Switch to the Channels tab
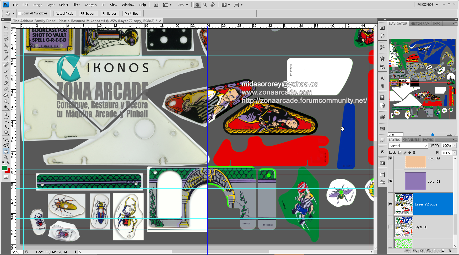459x255 pixels. 411,140
